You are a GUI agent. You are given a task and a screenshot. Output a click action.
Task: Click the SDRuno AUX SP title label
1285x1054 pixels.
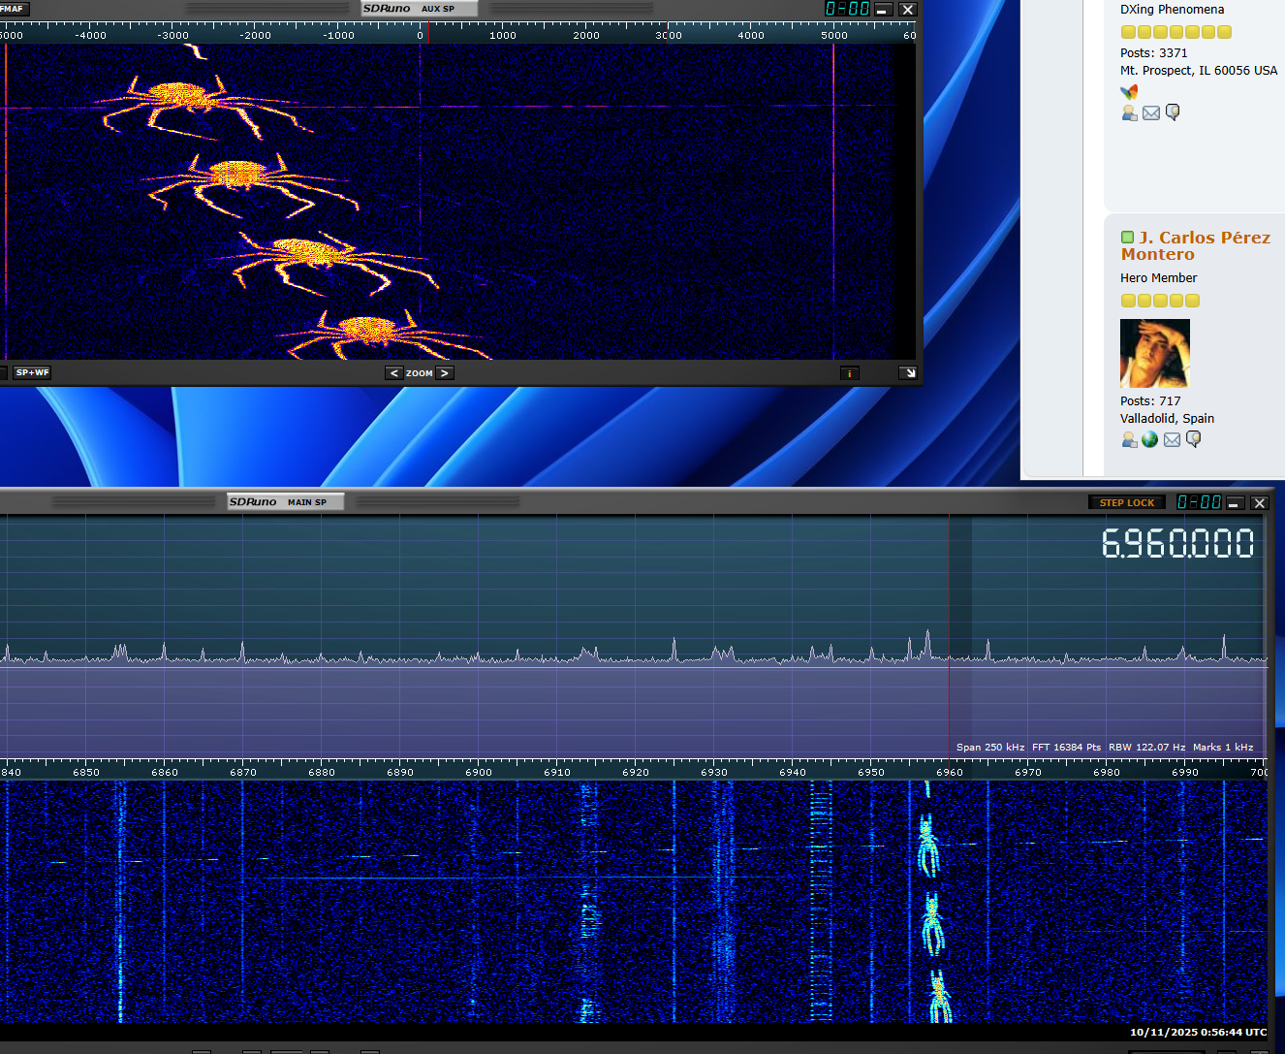(x=420, y=9)
